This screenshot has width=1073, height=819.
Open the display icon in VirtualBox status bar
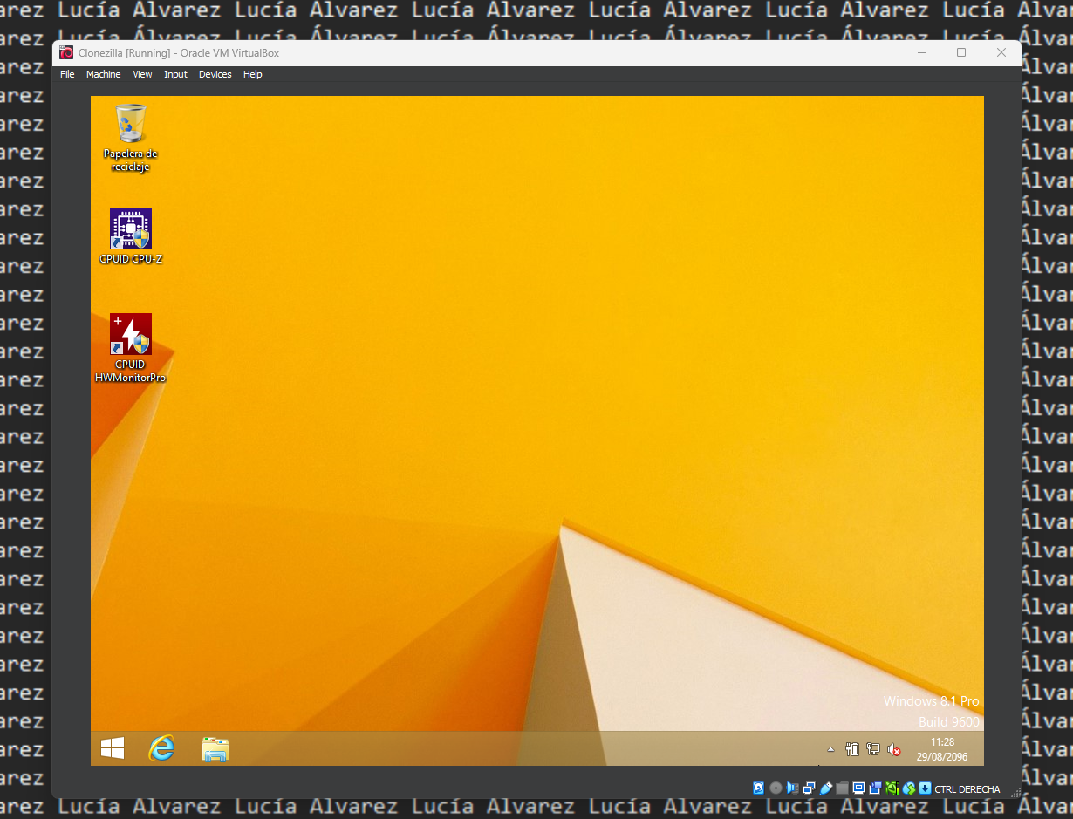point(860,788)
